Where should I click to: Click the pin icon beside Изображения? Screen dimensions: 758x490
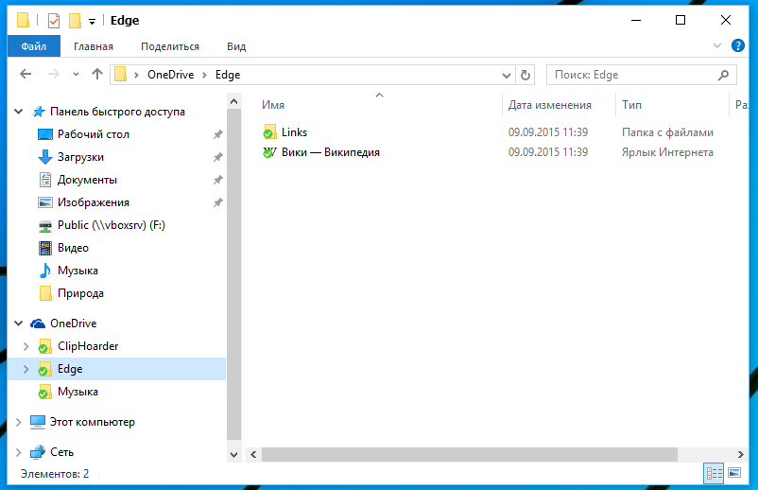[218, 202]
